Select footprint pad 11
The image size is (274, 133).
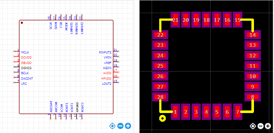click(x=253, y=66)
